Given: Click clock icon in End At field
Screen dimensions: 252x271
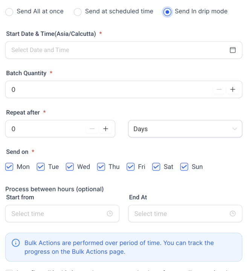Looking at the screenshot, I should (x=233, y=214).
